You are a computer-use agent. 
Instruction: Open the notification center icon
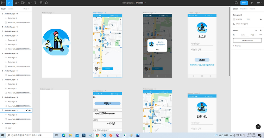tap(260, 135)
